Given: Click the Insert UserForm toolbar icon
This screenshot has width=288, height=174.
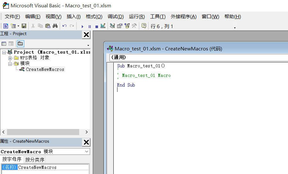Looking at the screenshot, I should coord(13,26).
